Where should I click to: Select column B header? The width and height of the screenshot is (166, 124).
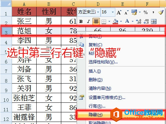point(49,4)
